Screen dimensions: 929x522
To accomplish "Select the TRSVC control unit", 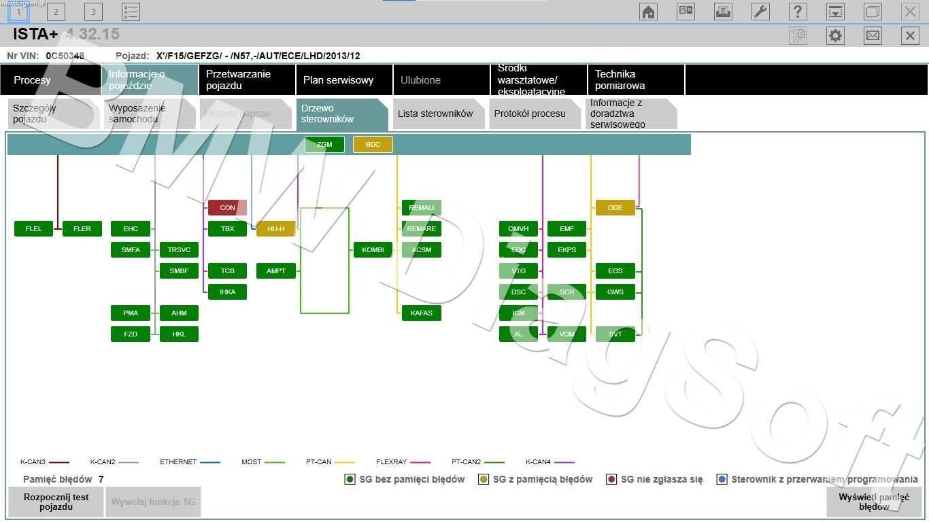I will pyautogui.click(x=179, y=249).
